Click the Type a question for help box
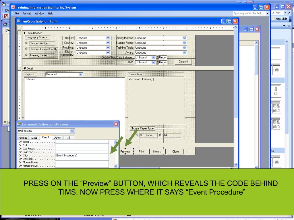This screenshot has height=220, width=294. [249, 13]
